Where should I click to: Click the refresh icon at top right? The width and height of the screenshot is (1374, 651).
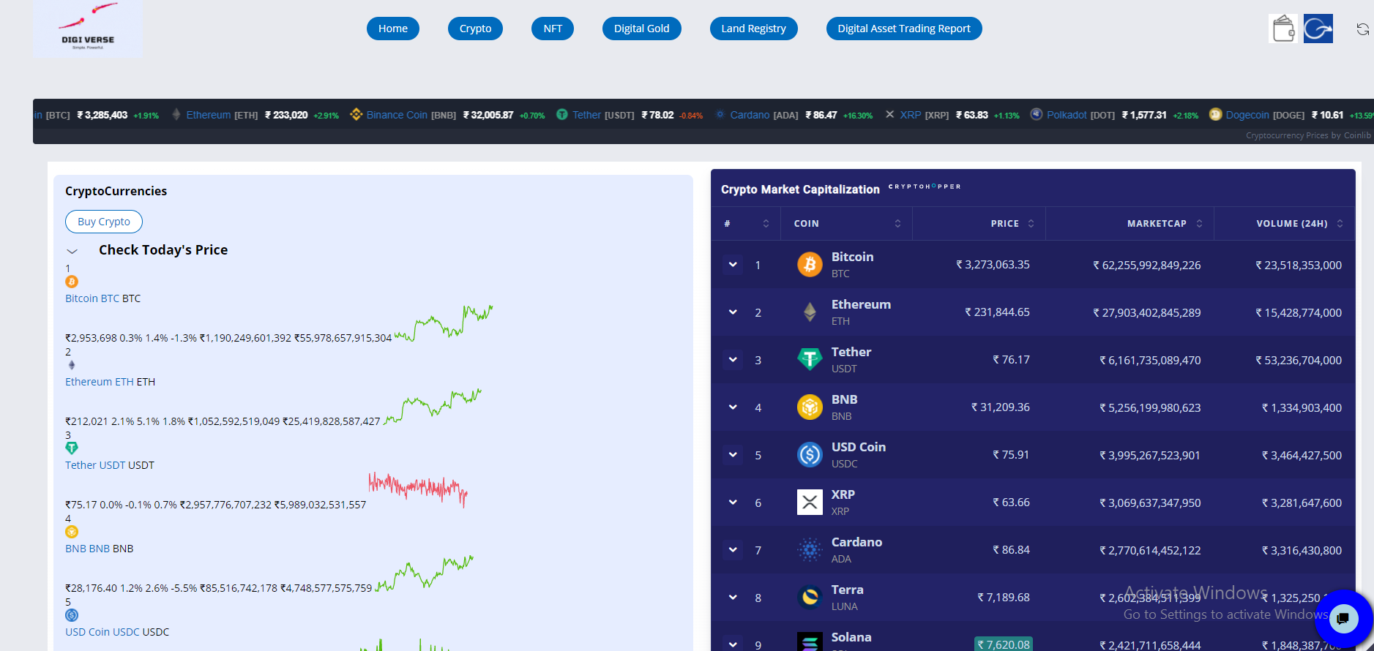pos(1362,29)
